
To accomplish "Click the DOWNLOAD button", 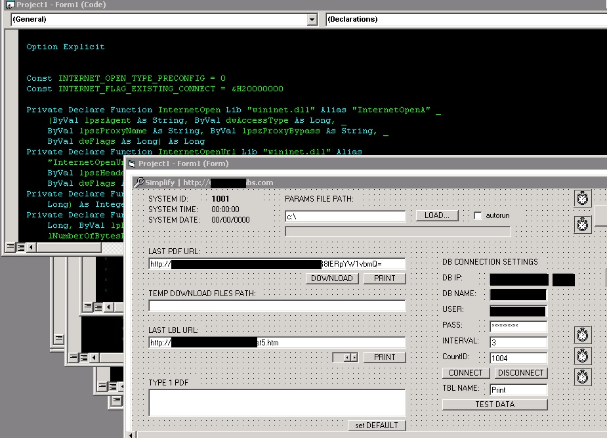I will 332,278.
